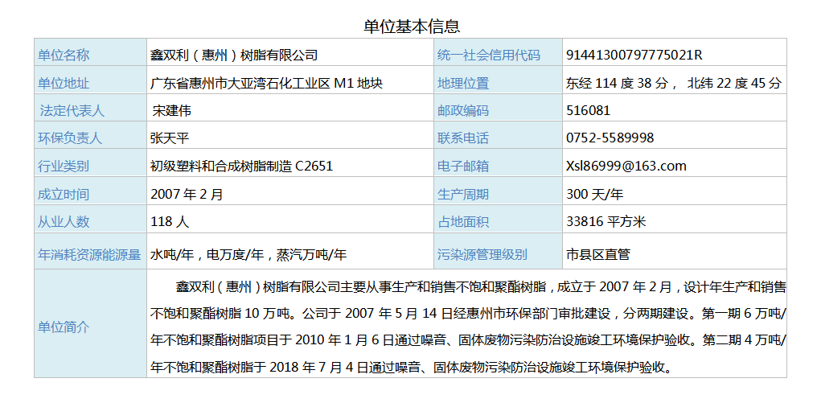
Task: Select the industry value 初级塑料和合成树脂制造 C2651
Action: click(x=241, y=166)
